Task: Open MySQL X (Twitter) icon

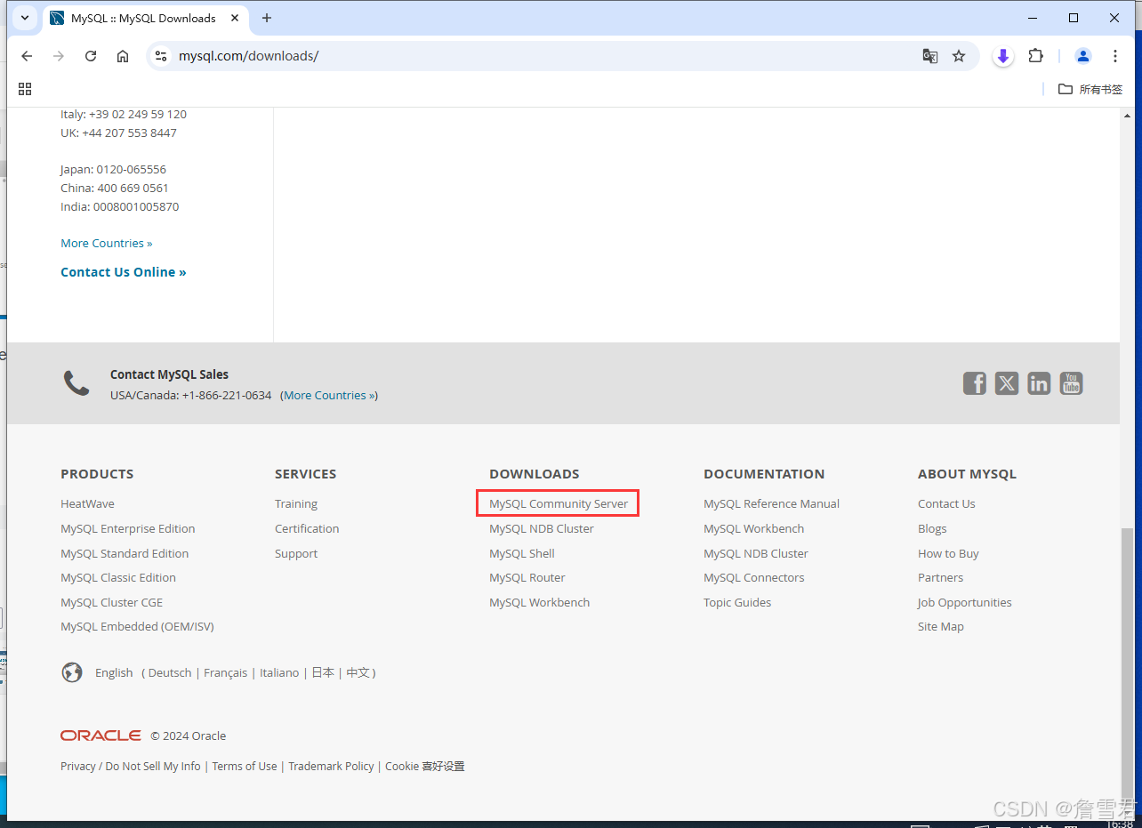Action: click(1007, 383)
